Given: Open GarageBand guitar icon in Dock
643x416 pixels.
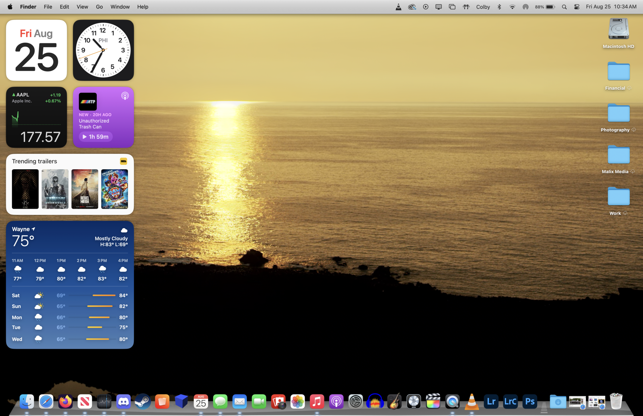Looking at the screenshot, I should click(394, 402).
